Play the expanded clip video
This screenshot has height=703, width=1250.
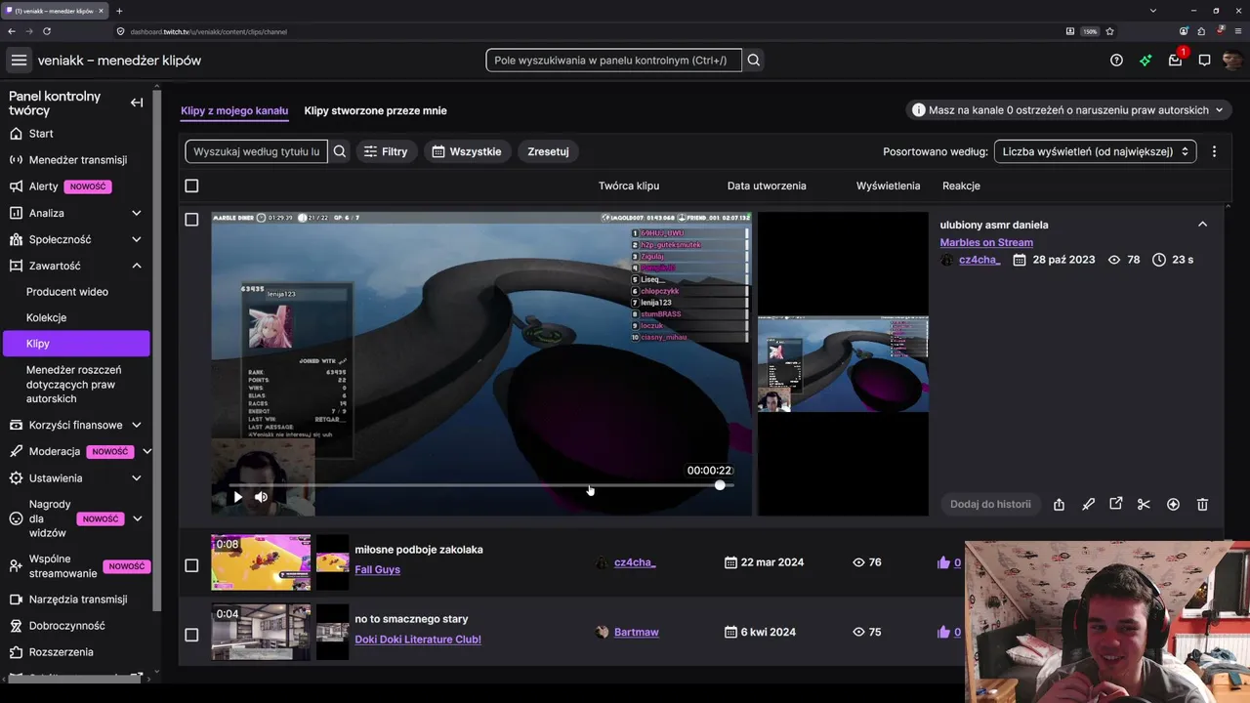pyautogui.click(x=237, y=497)
